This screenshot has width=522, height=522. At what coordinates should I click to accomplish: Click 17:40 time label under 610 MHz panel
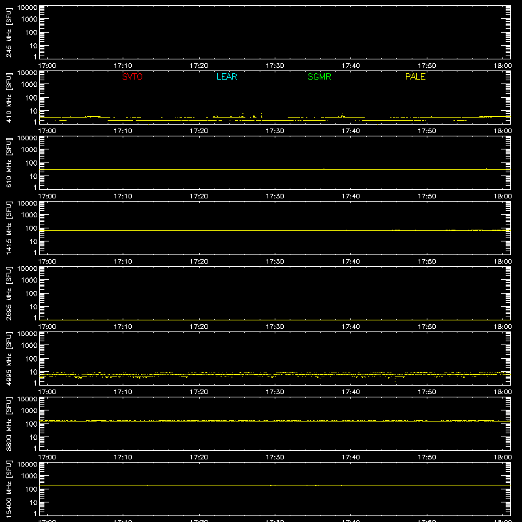pos(350,196)
